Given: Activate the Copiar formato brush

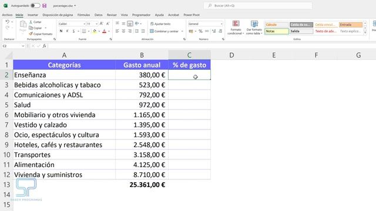Looking at the screenshot, I should click(x=41, y=34).
